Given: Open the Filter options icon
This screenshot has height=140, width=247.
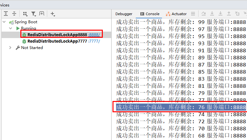Looking at the screenshot, I should click(x=34, y=14).
